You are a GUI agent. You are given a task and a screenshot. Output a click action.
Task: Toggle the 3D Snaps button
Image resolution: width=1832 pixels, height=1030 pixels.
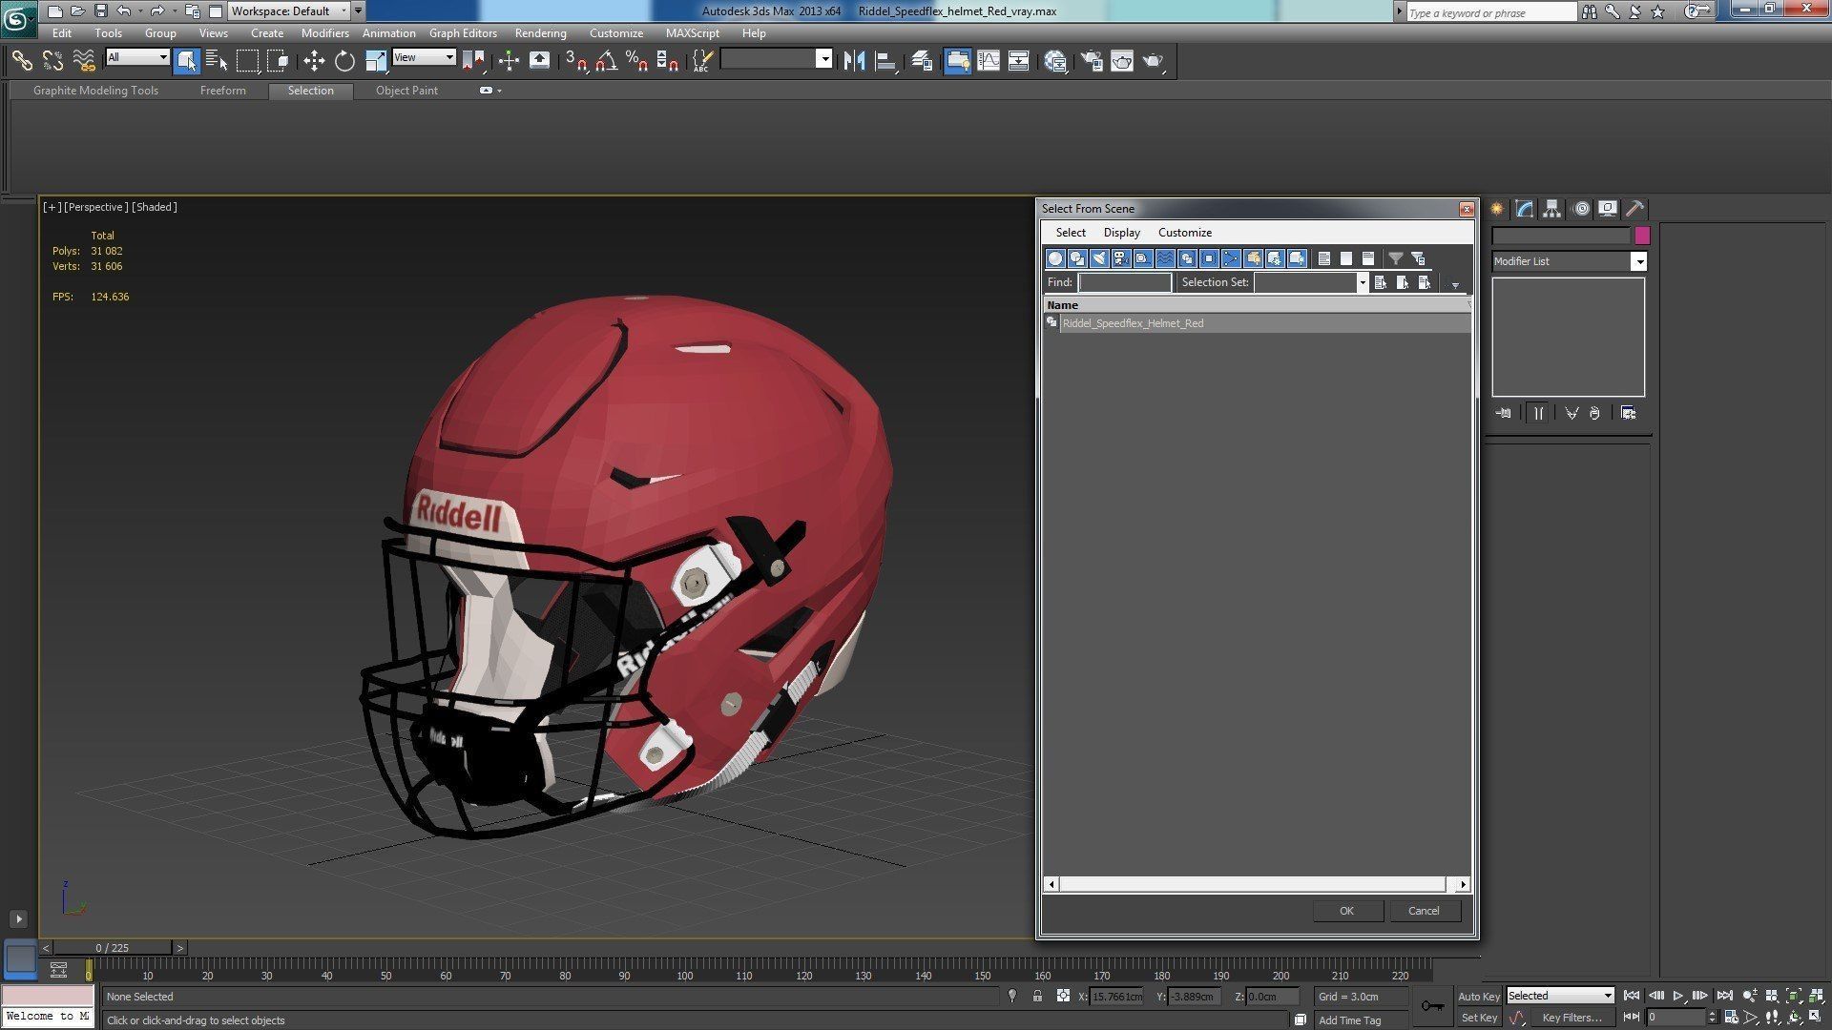click(x=574, y=61)
